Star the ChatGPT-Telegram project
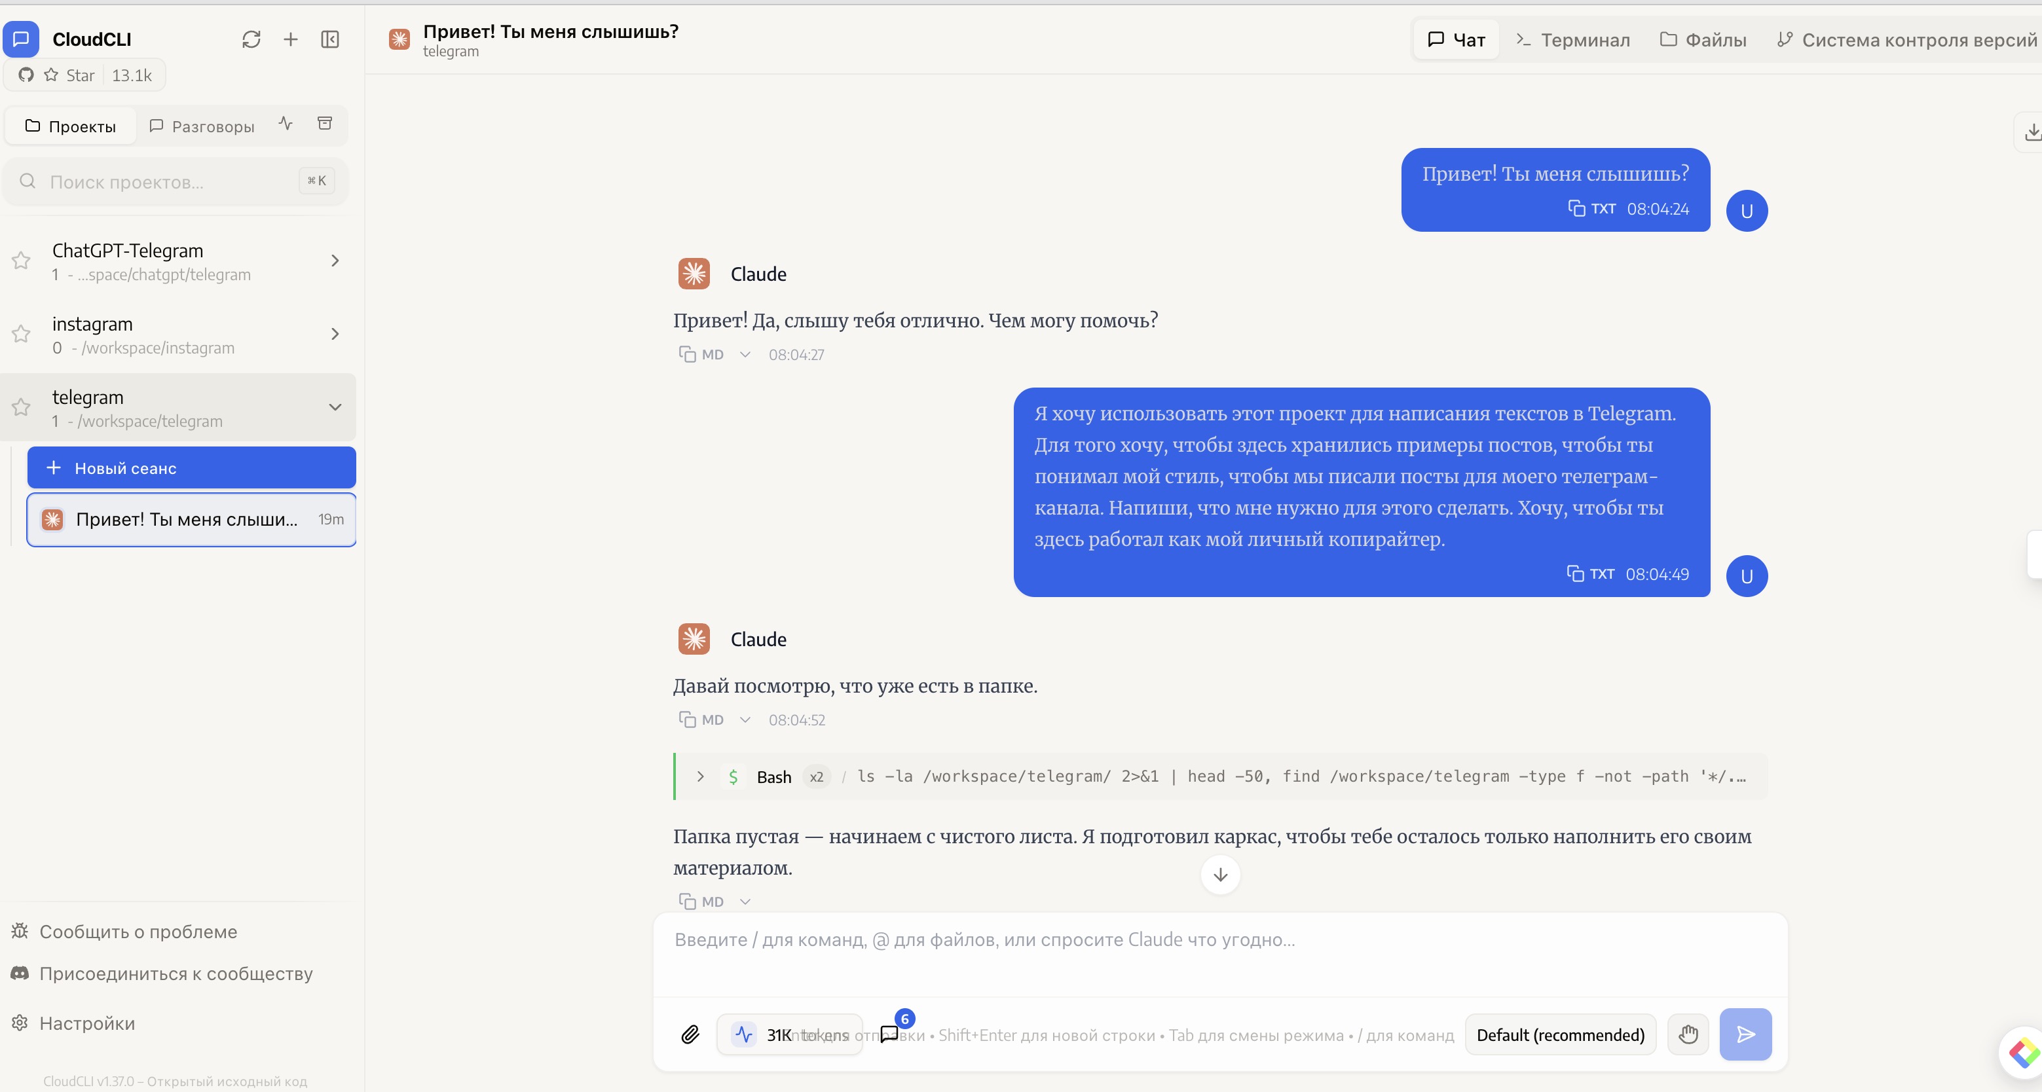Viewport: 2042px width, 1092px height. pyautogui.click(x=22, y=261)
